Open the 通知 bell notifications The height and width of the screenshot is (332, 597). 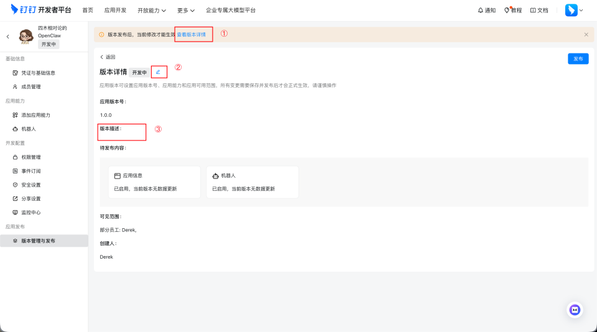pyautogui.click(x=486, y=11)
